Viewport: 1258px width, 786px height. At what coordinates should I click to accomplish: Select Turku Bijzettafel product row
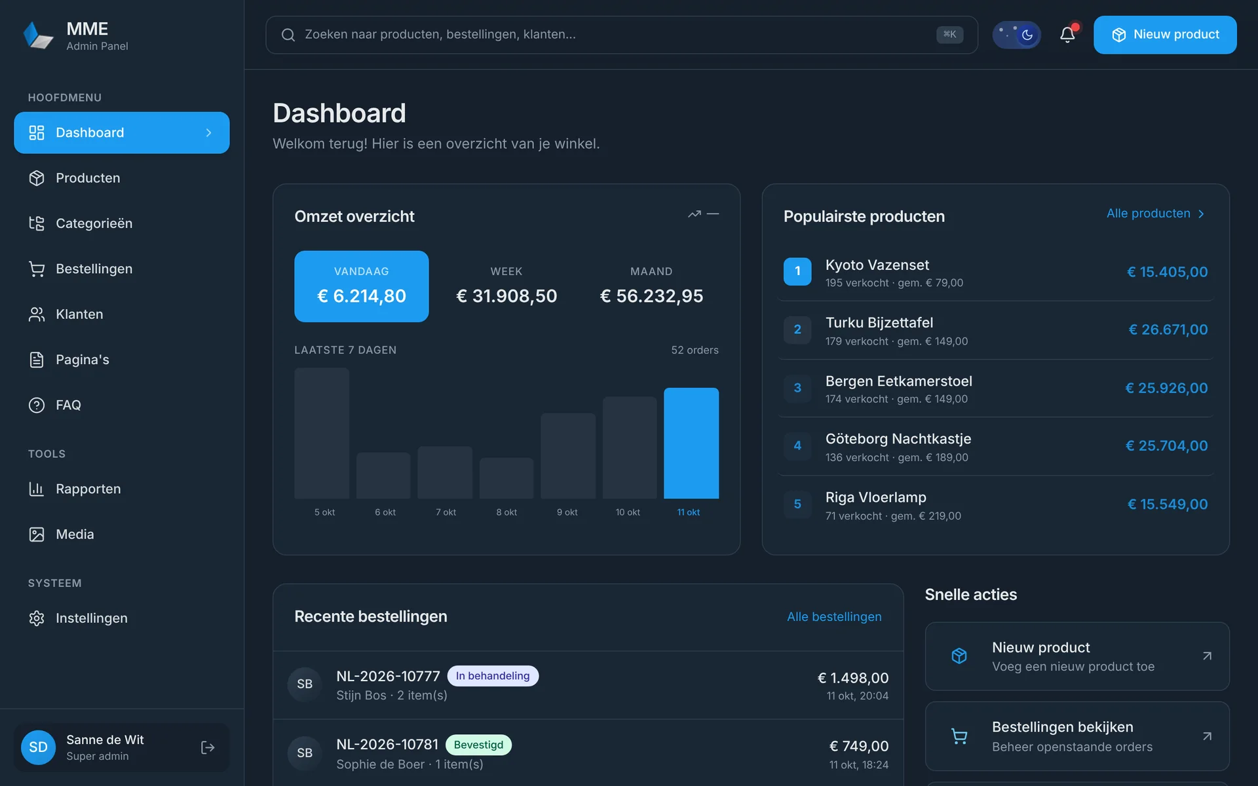coord(995,330)
